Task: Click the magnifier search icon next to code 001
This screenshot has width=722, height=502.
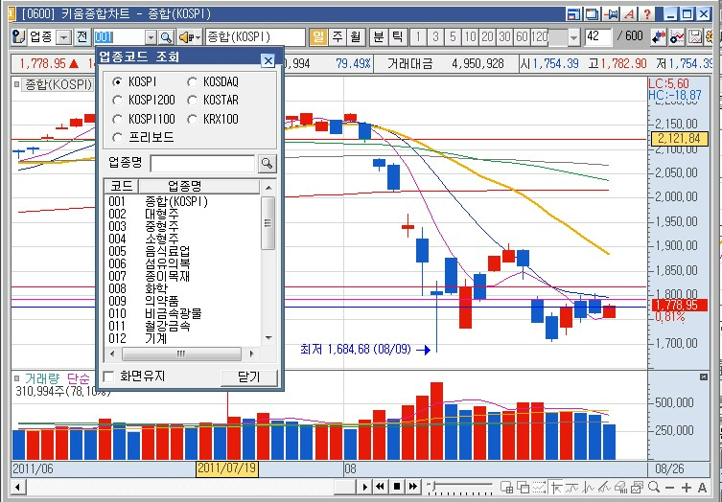Action: 166,37
